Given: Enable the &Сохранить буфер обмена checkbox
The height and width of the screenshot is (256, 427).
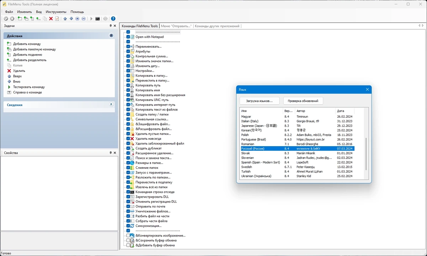Looking at the screenshot, I should (128, 240).
